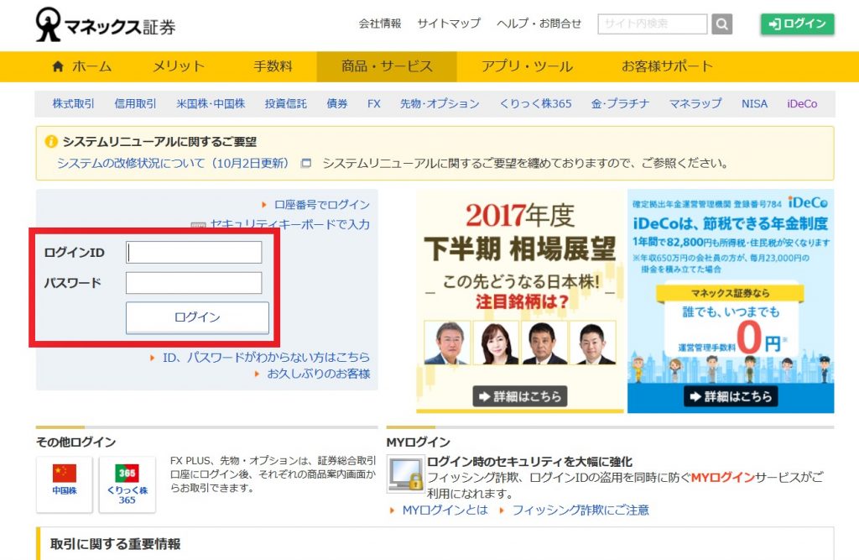Open ヘルプ・お問合せ link

pyautogui.click(x=539, y=24)
